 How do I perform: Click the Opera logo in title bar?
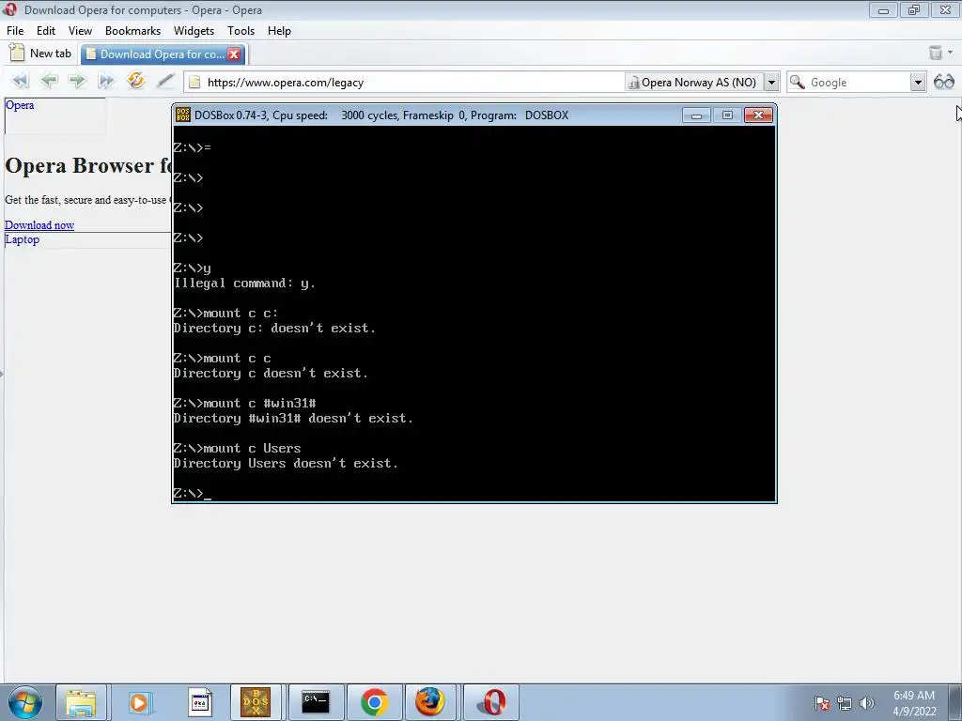(x=9, y=9)
